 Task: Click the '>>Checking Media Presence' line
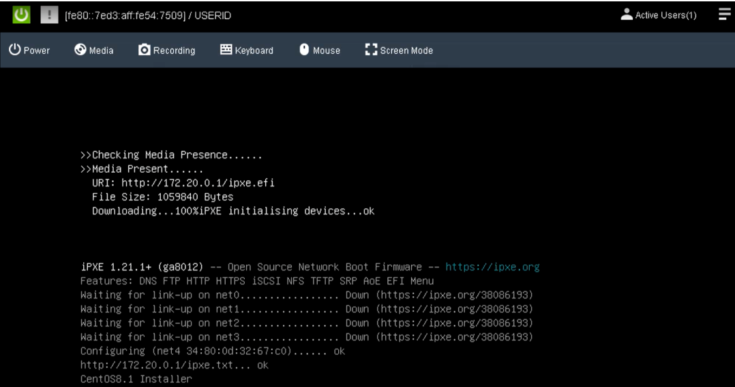tap(171, 155)
